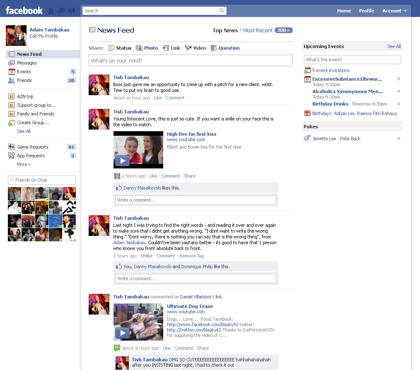The height and width of the screenshot is (370, 420).
Task: Open Support group to… in sidebar
Action: [36, 105]
